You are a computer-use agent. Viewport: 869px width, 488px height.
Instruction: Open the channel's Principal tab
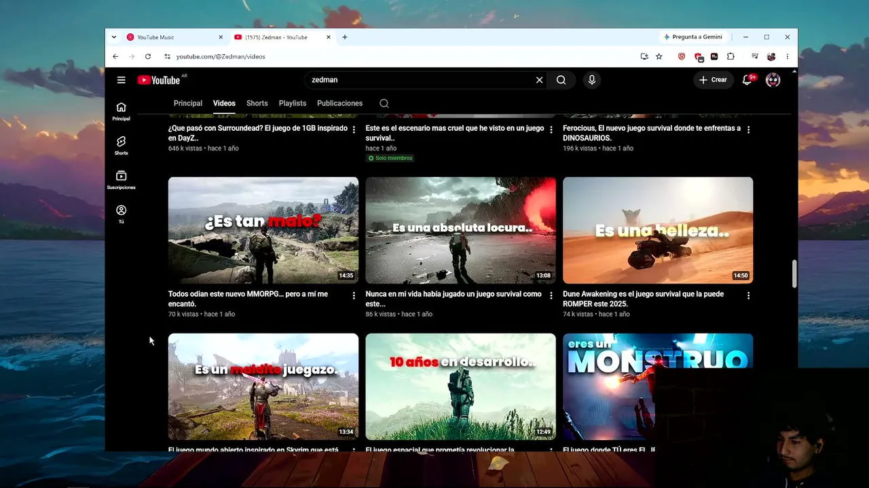click(188, 104)
